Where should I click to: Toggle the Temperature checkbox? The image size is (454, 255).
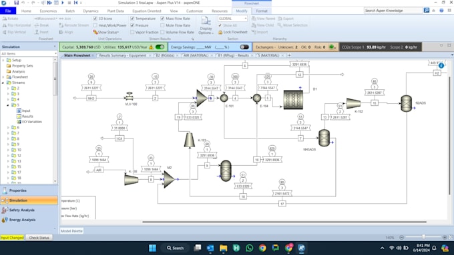132,19
